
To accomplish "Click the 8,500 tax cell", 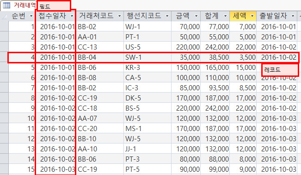I will pos(243,87).
